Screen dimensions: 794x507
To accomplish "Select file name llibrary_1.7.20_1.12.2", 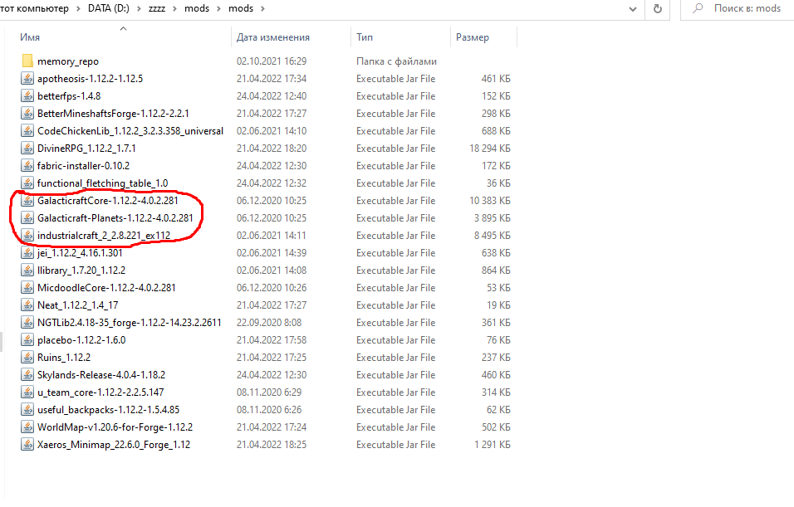I will pyautogui.click(x=81, y=271).
